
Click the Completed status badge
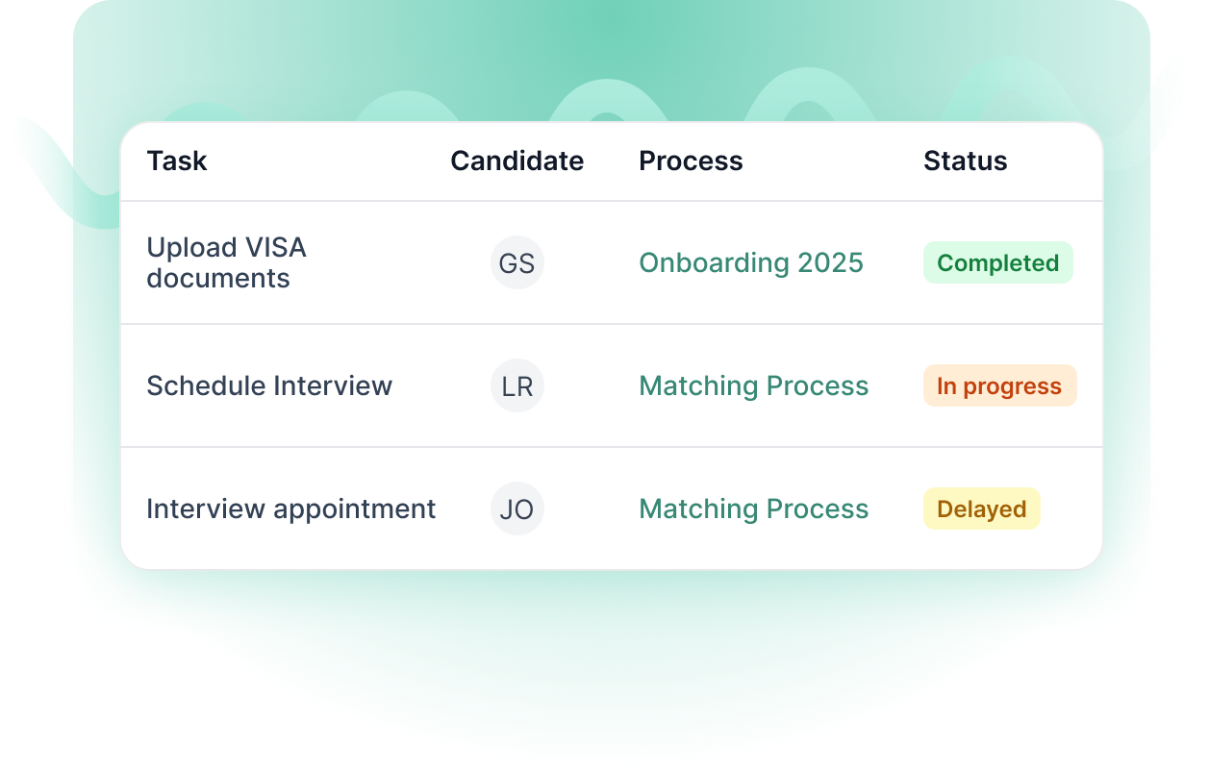[998, 263]
